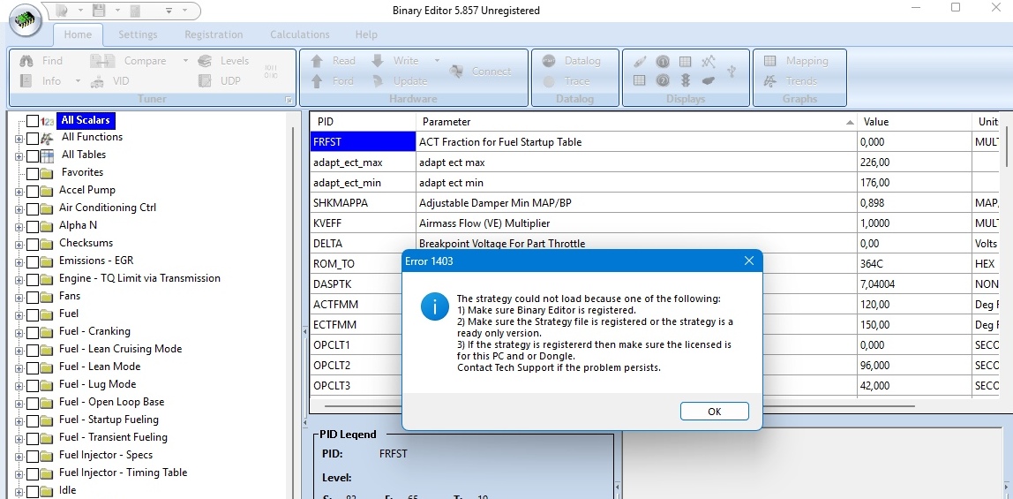Click the Binary Editor application orb button
This screenshot has height=499, width=1013.
click(28, 23)
